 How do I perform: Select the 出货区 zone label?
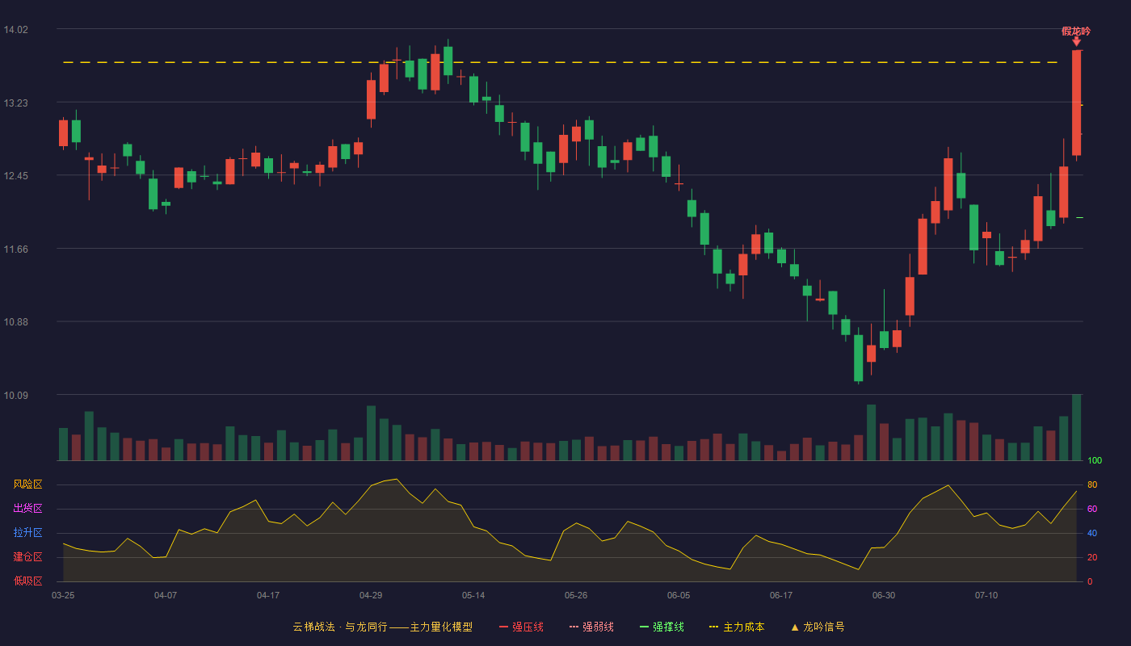point(27,509)
